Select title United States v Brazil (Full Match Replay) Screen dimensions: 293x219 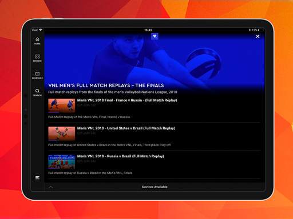point(126,128)
